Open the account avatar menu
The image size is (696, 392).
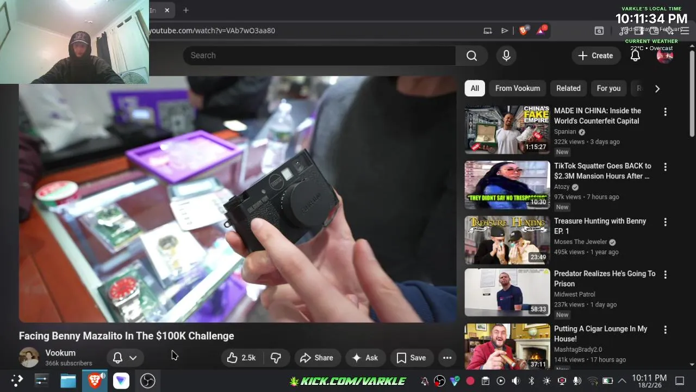(x=665, y=56)
